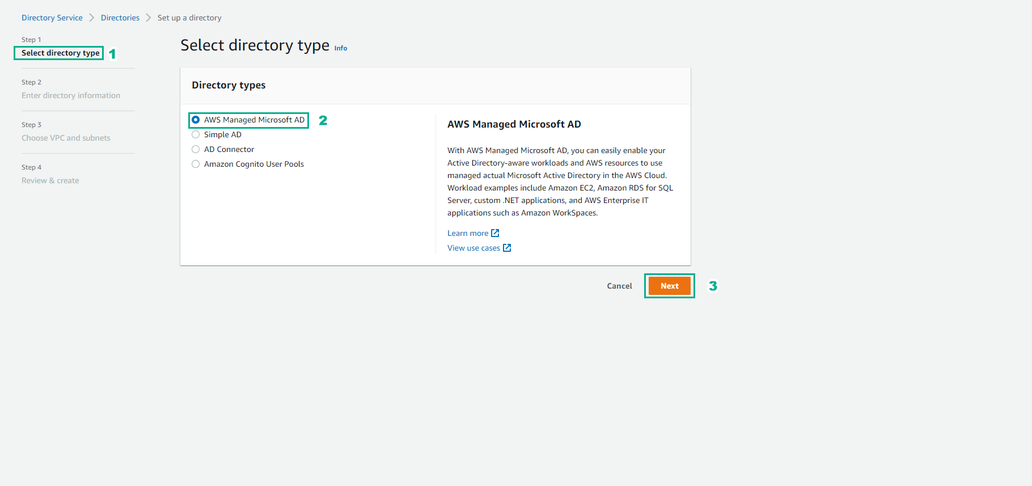Click the AWS Managed Microsoft AD description heading
Viewport: 1032px width, 486px height.
[514, 124]
